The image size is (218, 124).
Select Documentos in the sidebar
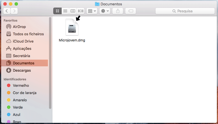point(25,63)
